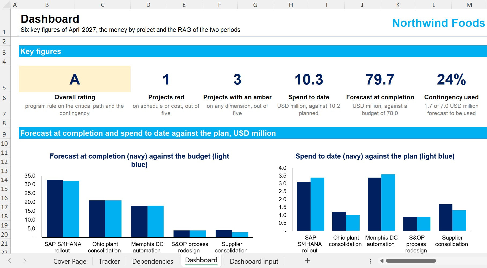
Task: Switch to the Tracker sheet tab
Action: (x=109, y=261)
